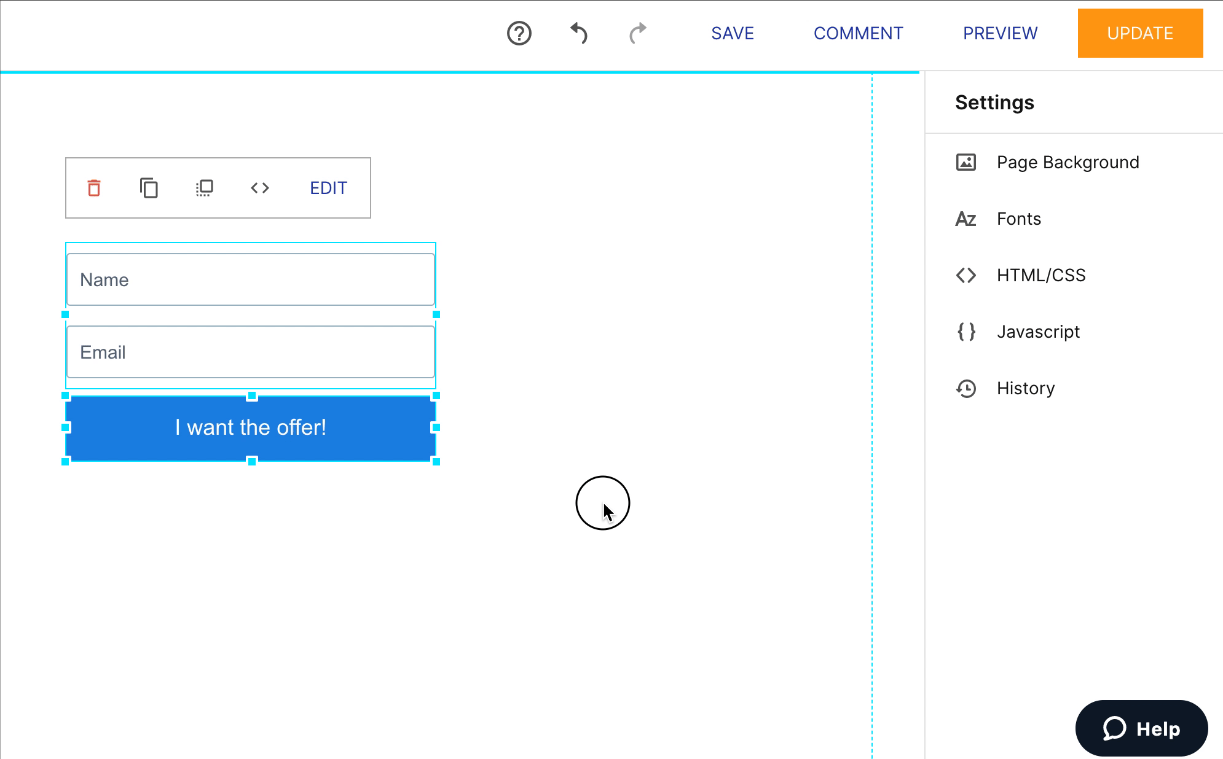
Task: Click the History clock icon
Action: pyautogui.click(x=966, y=388)
